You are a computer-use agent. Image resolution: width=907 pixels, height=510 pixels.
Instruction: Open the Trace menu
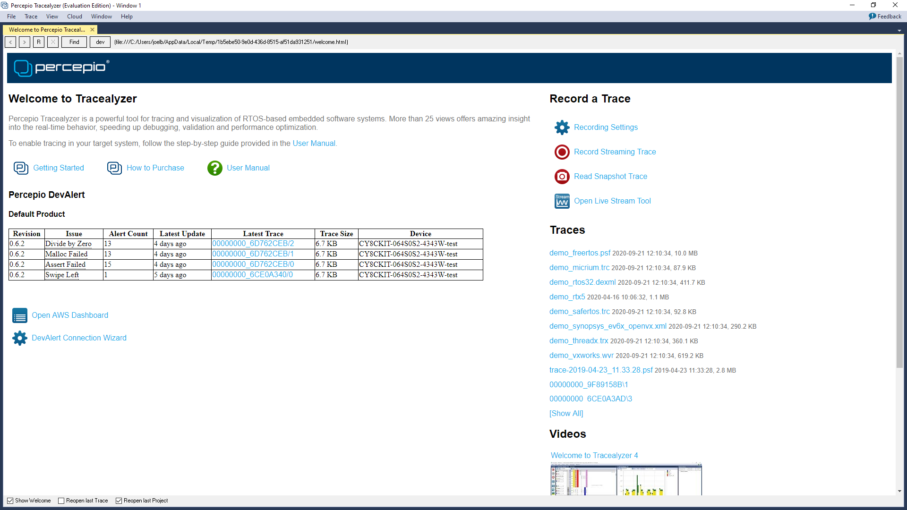coord(31,16)
